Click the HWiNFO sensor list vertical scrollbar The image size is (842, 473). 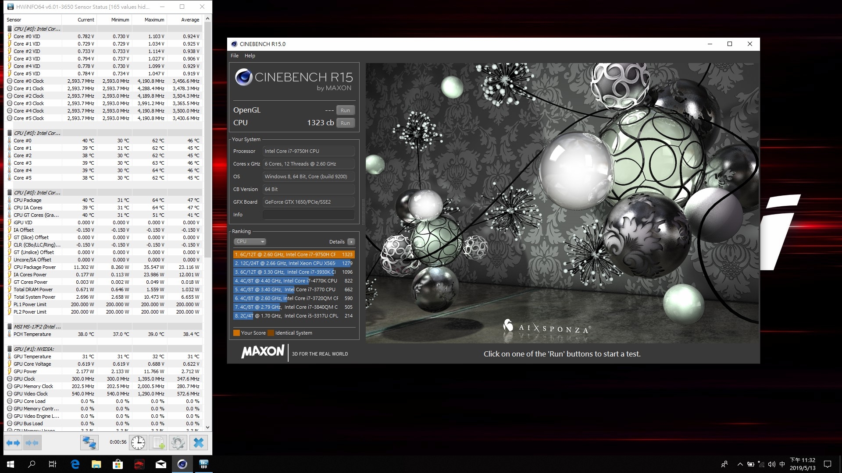[x=207, y=140]
